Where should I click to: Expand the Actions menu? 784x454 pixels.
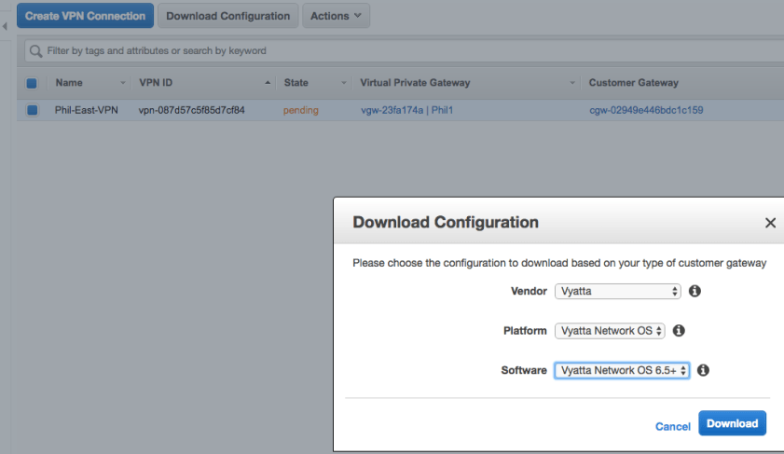coord(336,16)
